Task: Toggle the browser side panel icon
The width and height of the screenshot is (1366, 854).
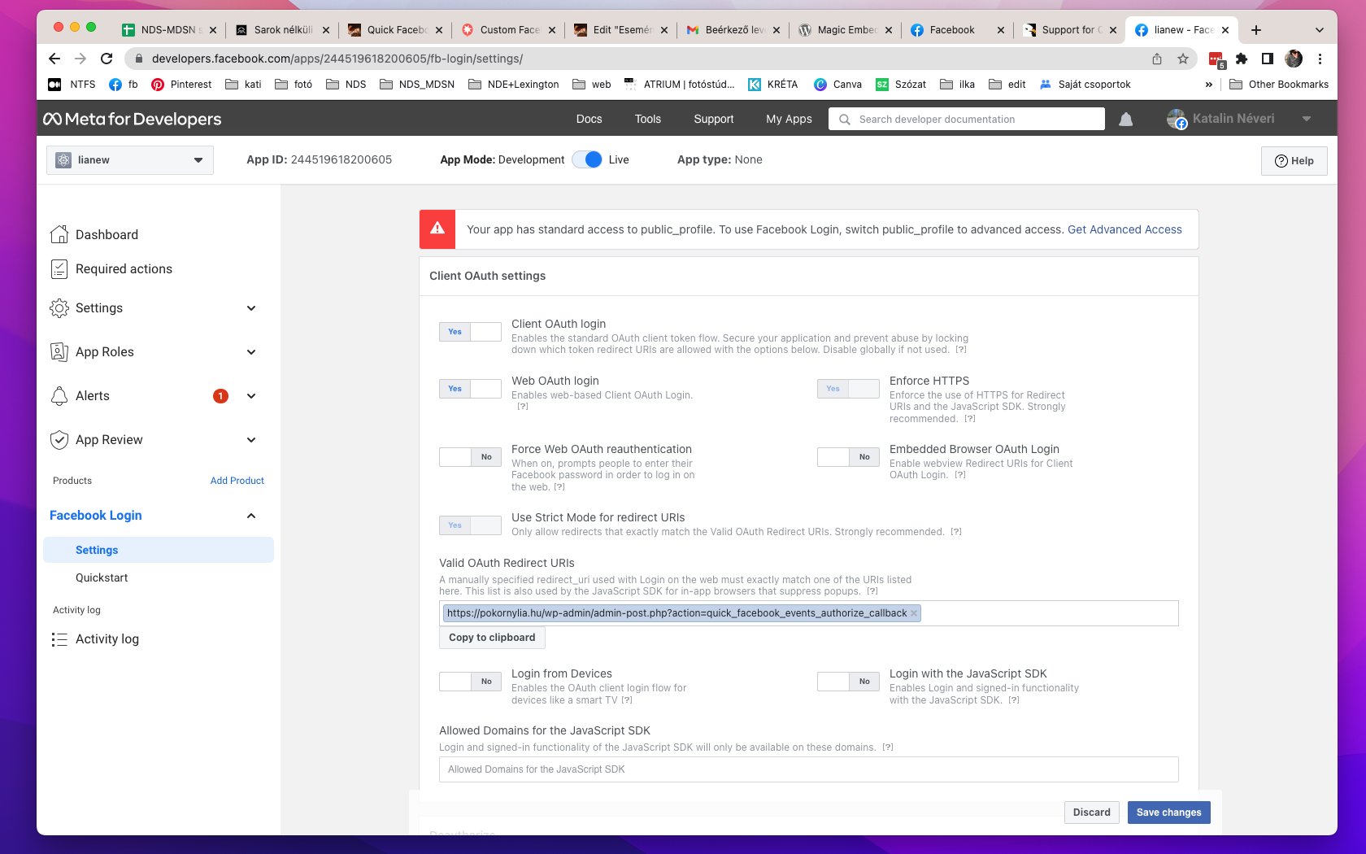Action: click(x=1267, y=59)
